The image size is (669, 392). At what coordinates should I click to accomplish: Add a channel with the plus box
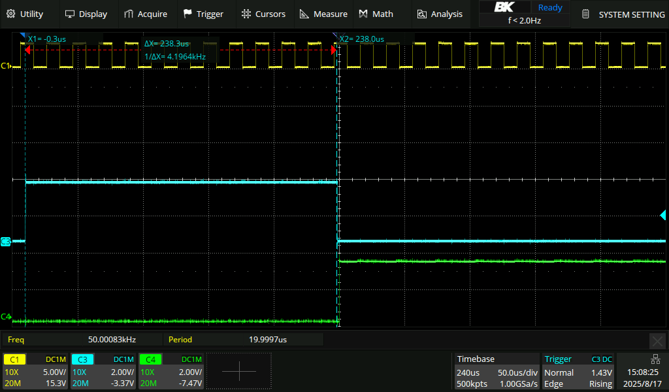tap(239, 371)
